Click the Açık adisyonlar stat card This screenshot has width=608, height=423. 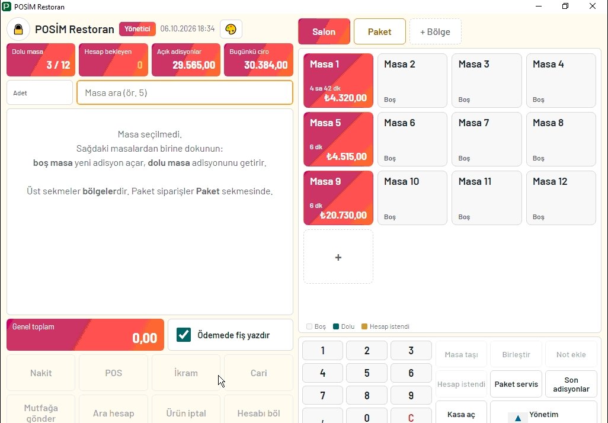pyautogui.click(x=185, y=60)
